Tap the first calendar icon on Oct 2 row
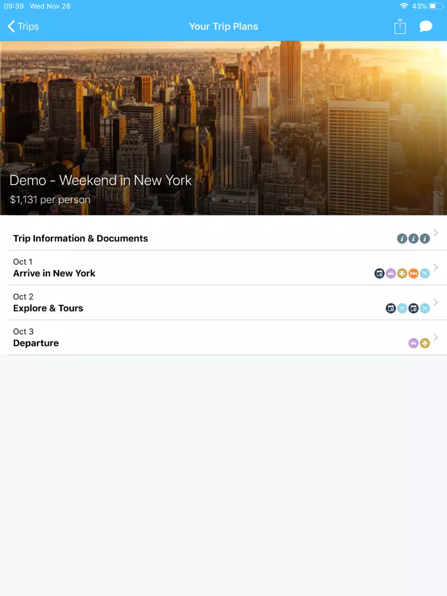447x596 pixels. click(391, 308)
